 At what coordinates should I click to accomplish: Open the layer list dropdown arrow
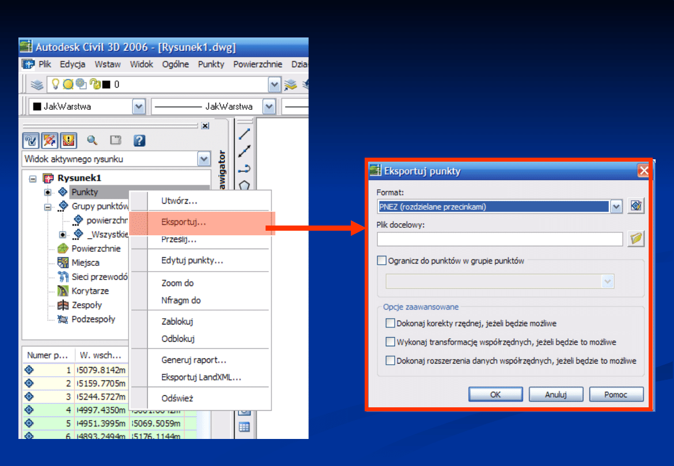274,85
